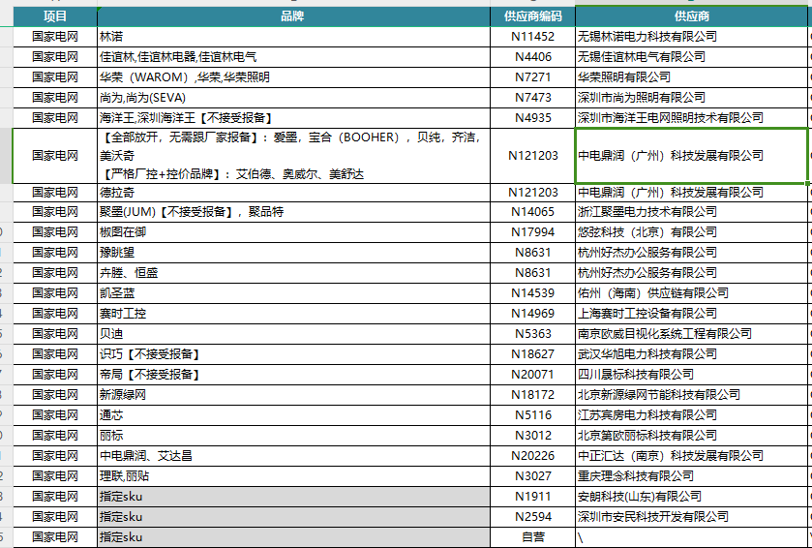The width and height of the screenshot is (812, 548).
Task: Click supplier 深圳市海洋王电网照明技术有限公司
Action: click(x=691, y=117)
